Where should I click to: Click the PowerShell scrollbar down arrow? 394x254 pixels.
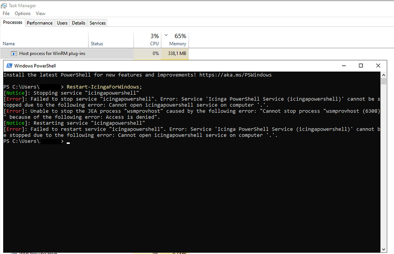[x=383, y=249]
